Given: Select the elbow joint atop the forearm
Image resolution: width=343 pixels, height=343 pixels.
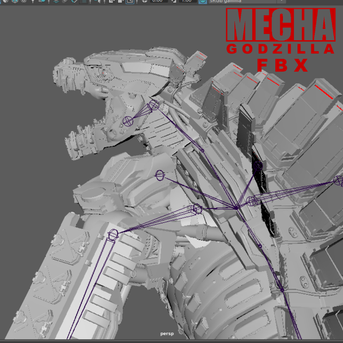Looking at the screenshot, I should [x=113, y=235].
